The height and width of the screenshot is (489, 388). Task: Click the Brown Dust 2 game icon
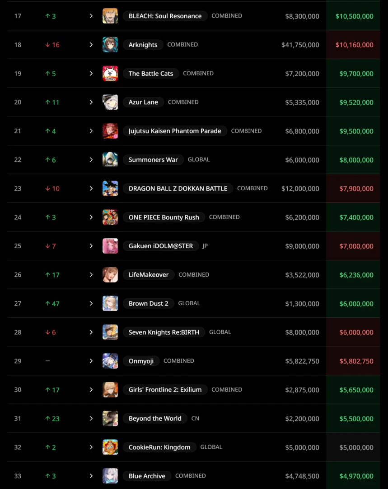point(110,303)
